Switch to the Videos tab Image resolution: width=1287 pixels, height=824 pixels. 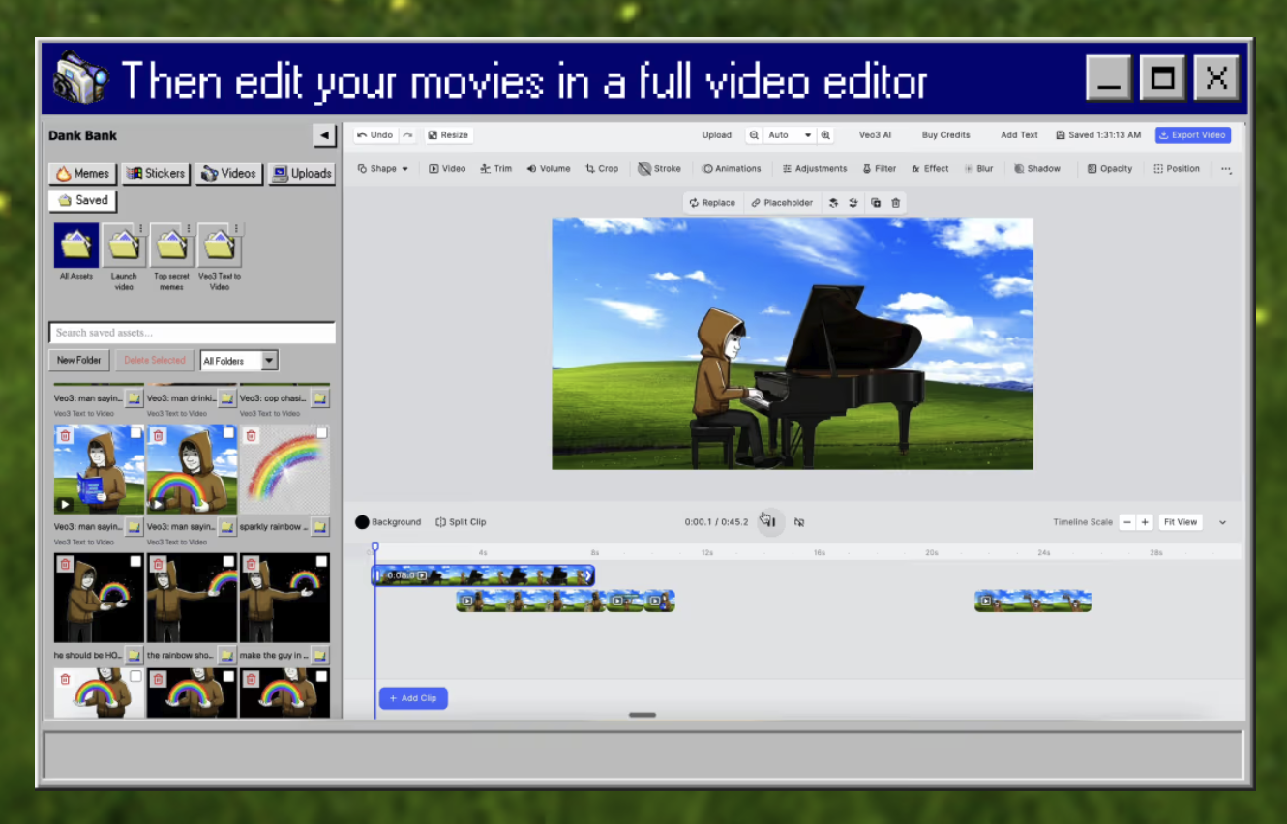pyautogui.click(x=228, y=174)
